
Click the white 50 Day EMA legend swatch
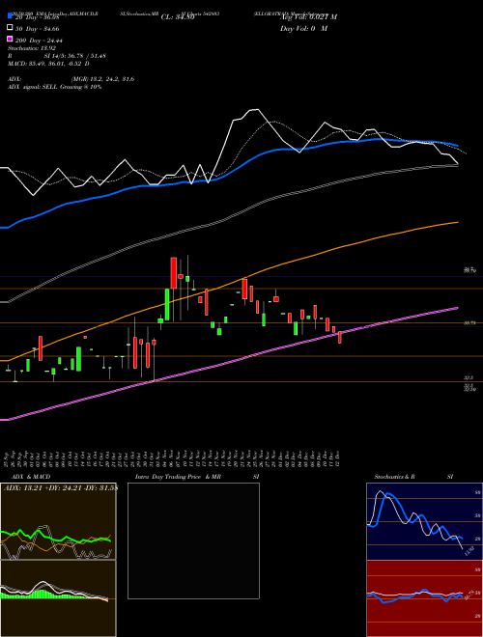click(10, 28)
